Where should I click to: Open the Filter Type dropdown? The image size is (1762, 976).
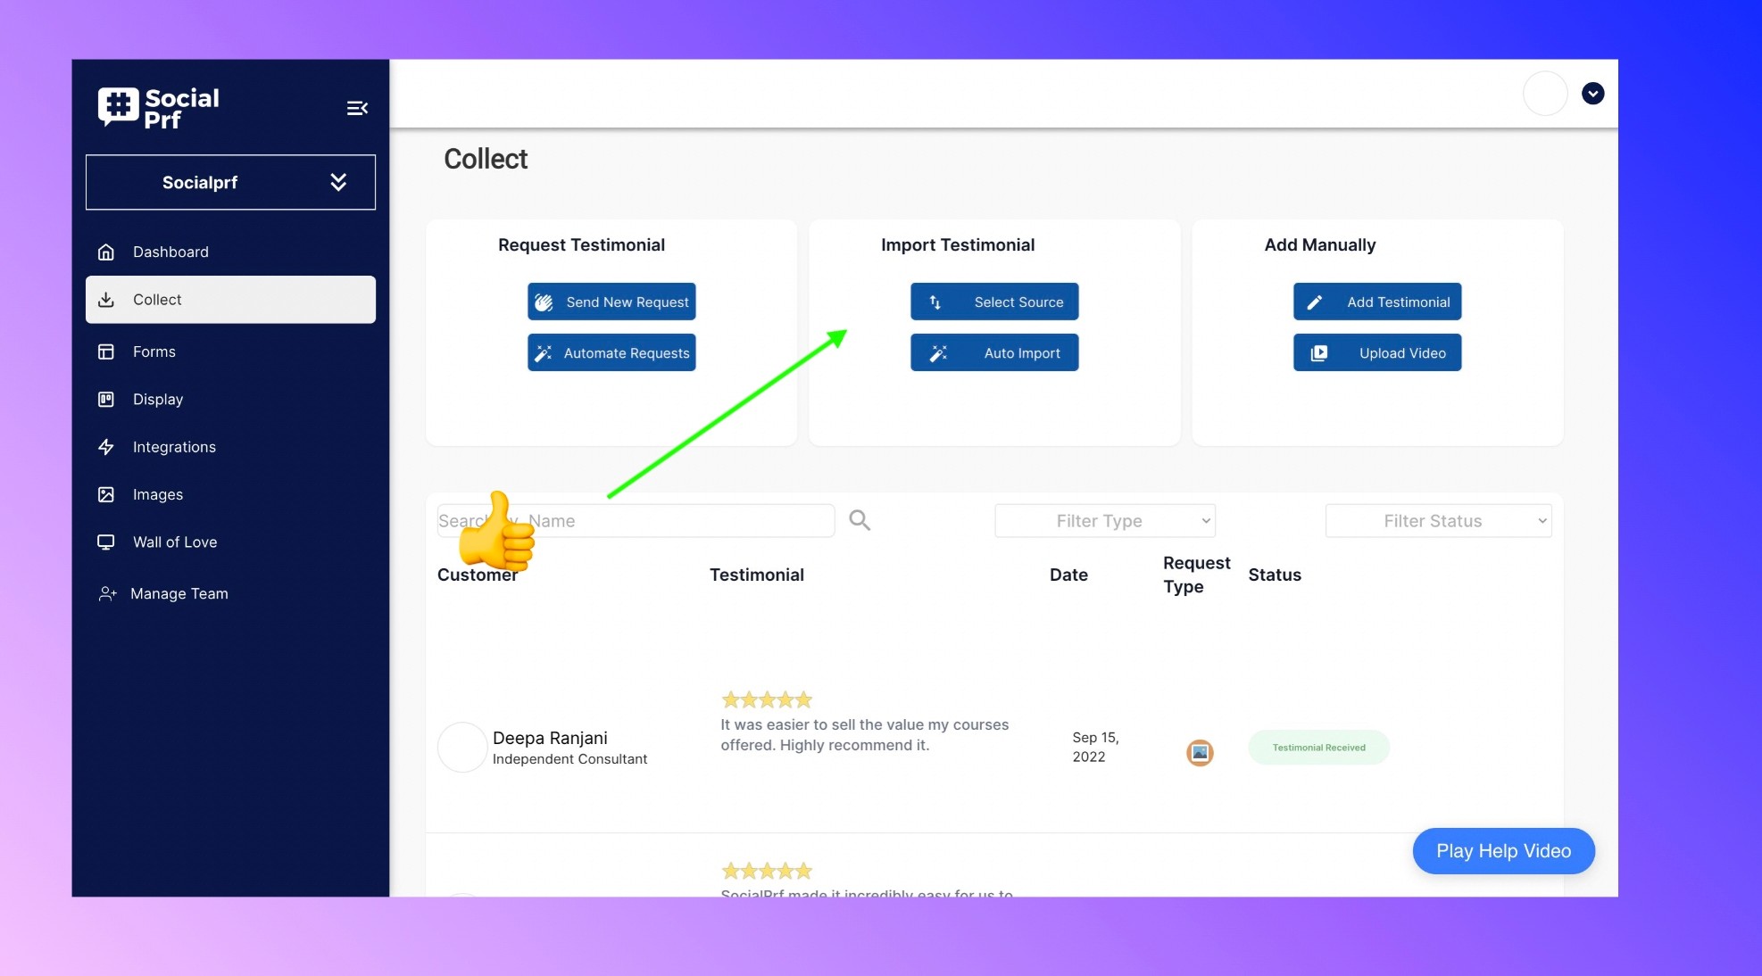[x=1104, y=521]
